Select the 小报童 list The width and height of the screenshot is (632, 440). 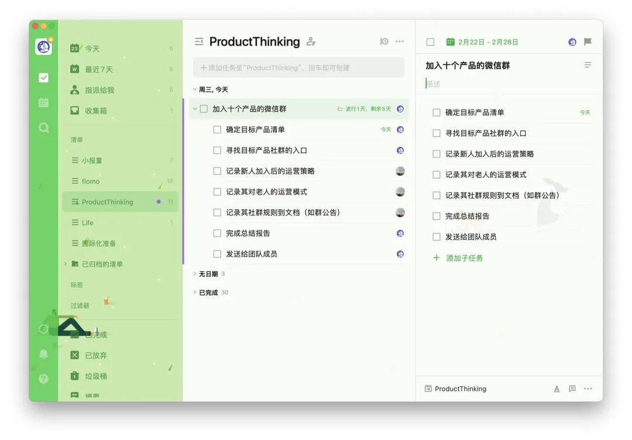[121, 160]
